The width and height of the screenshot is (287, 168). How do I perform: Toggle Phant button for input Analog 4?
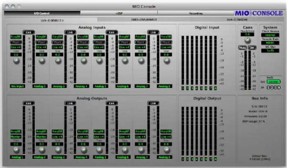83,42
